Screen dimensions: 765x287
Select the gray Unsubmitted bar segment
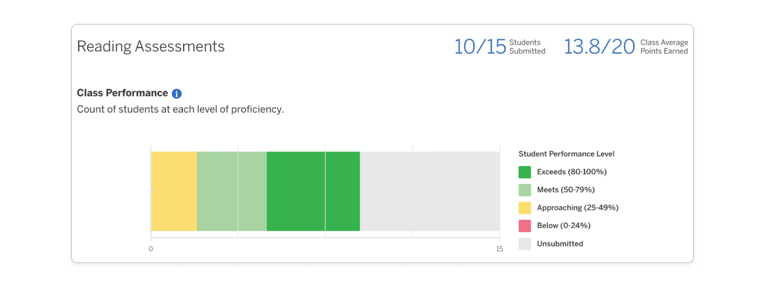[430, 190]
